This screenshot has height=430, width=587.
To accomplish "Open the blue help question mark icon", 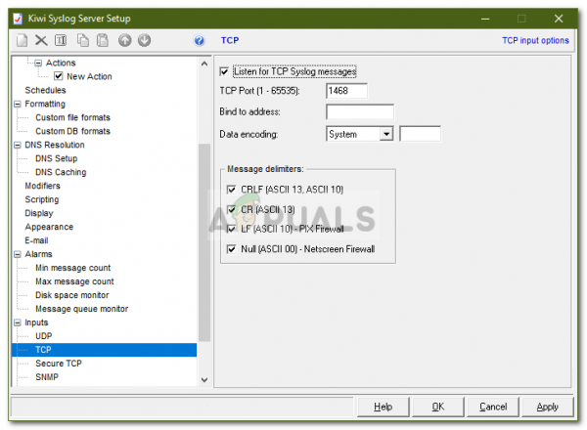I will (200, 40).
